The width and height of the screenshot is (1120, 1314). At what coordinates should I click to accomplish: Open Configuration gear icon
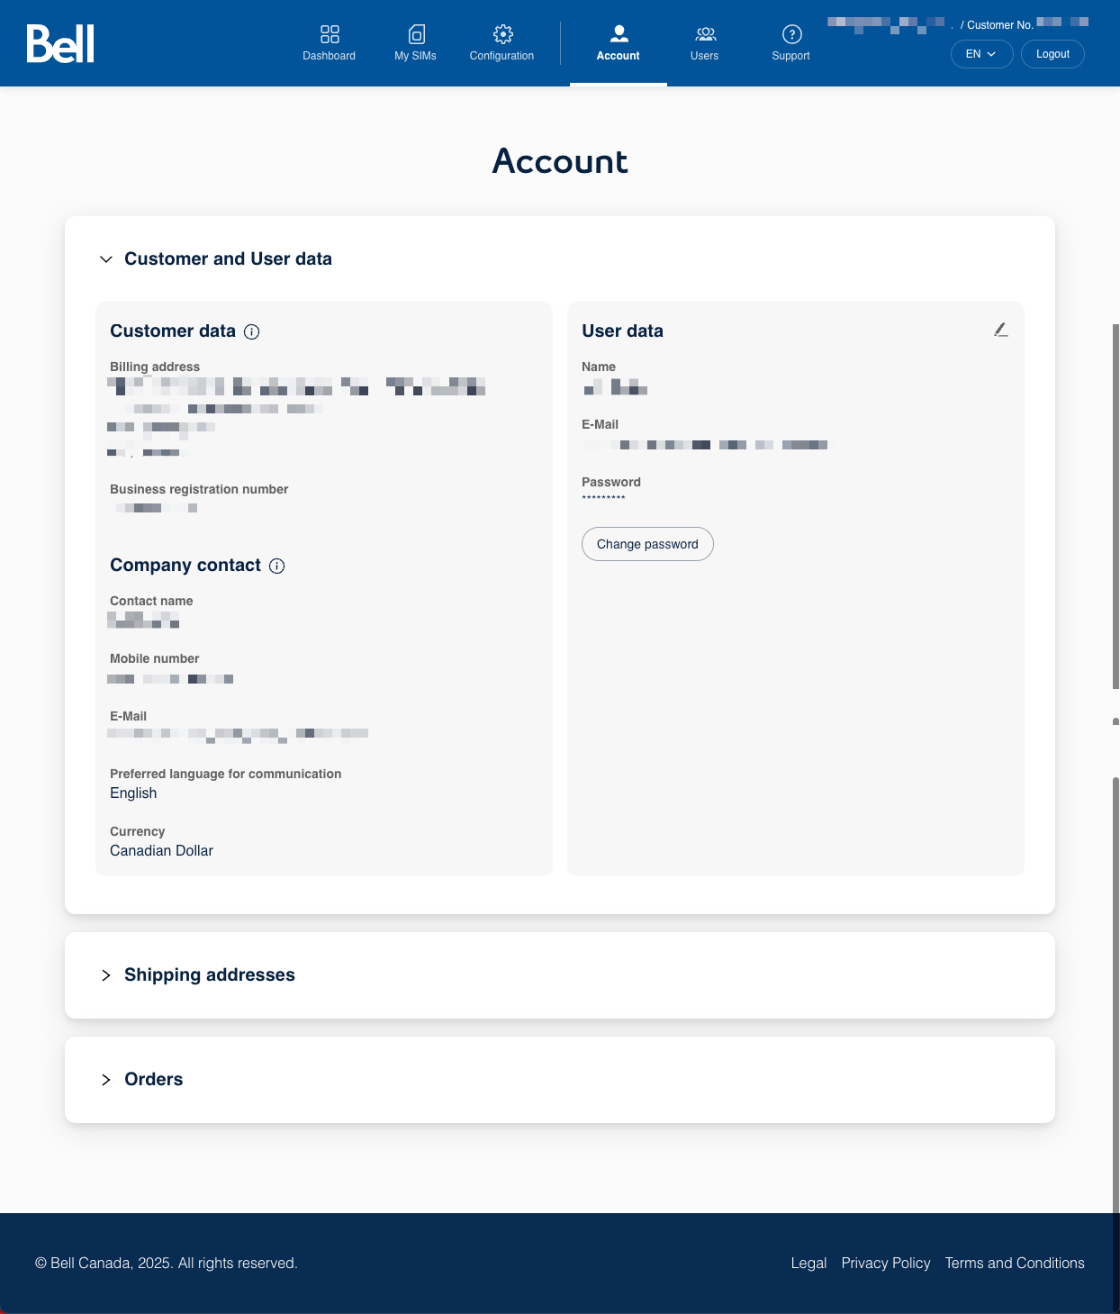coord(502,34)
